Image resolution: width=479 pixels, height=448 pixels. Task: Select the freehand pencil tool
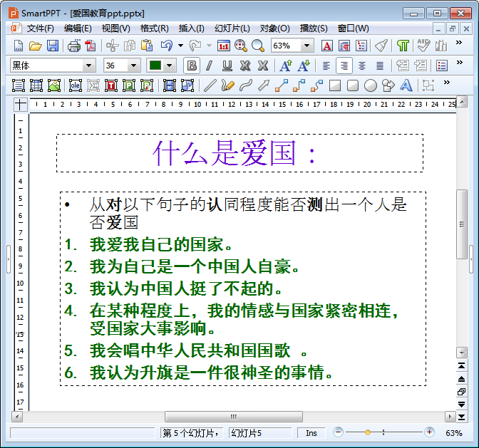[x=227, y=85]
